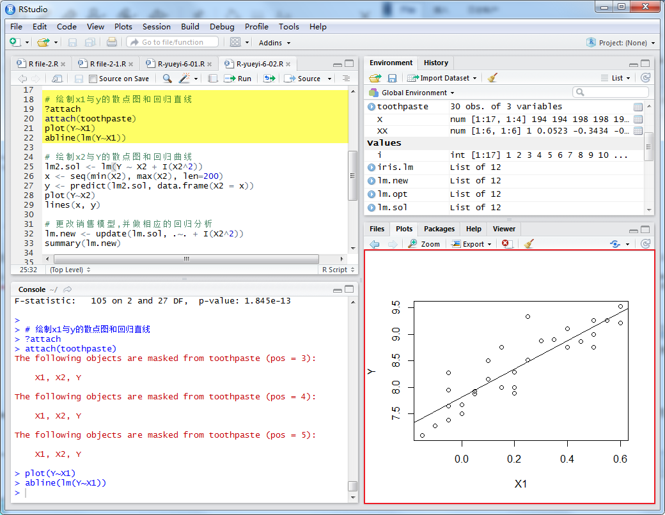Expand the toothpaste data frame entry
Image resolution: width=665 pixels, height=515 pixels.
pyautogui.click(x=372, y=107)
